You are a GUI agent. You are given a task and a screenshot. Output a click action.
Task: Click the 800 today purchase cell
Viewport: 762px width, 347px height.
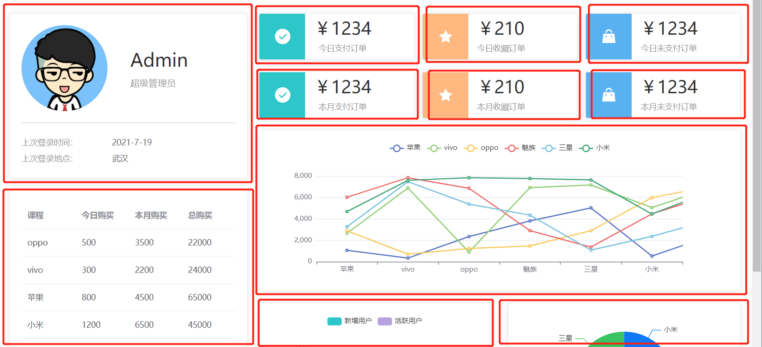89,298
